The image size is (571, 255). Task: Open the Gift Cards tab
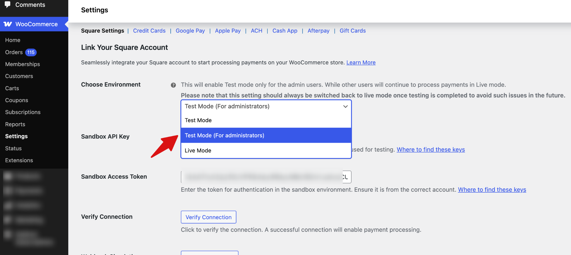352,31
